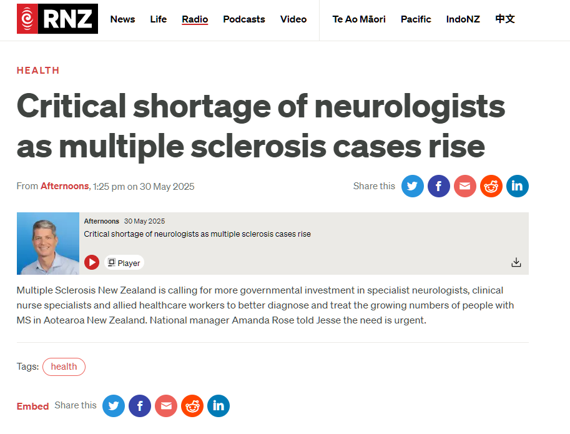Share on Reddit from bottom share row
The height and width of the screenshot is (434, 570).
click(192, 406)
